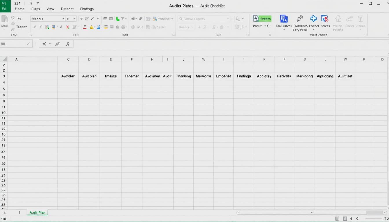389x222 pixels.
Task: Switch to the View ribbon tab
Action: tap(50, 9)
